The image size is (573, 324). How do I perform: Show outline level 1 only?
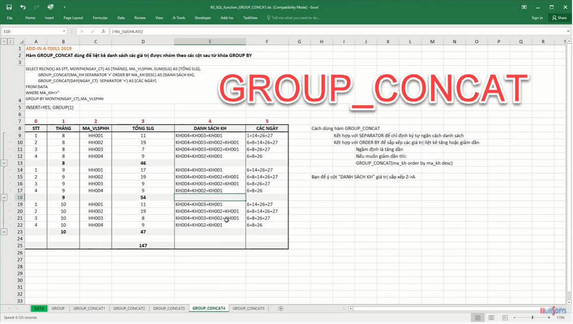(4, 42)
